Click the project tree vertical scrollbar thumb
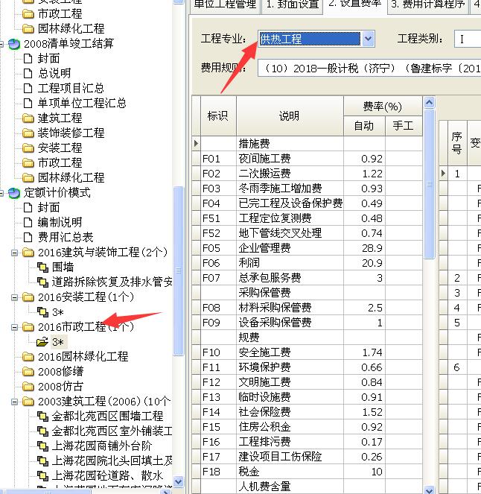481x494 pixels. tap(179, 271)
